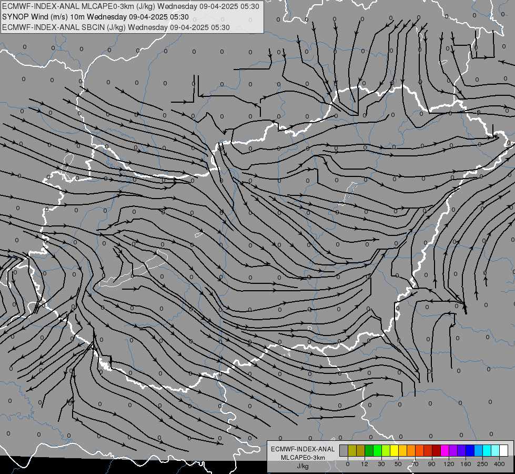The height and width of the screenshot is (474, 515).
Task: Click the legend scale value 250
Action: point(482,464)
